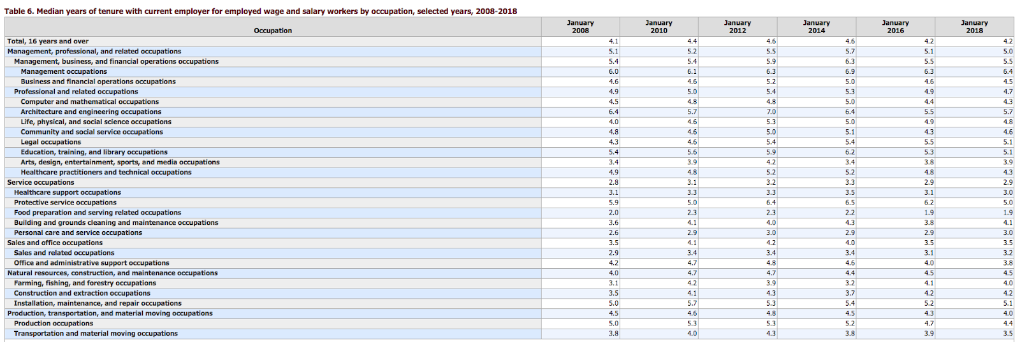Select the January 2008 column header
Image resolution: width=1020 pixels, height=342 pixels.
(x=580, y=27)
